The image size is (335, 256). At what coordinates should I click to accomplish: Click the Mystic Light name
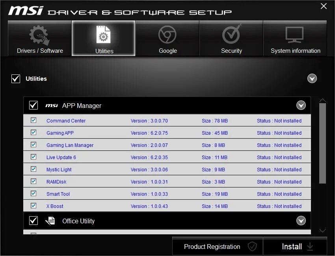[x=59, y=169]
